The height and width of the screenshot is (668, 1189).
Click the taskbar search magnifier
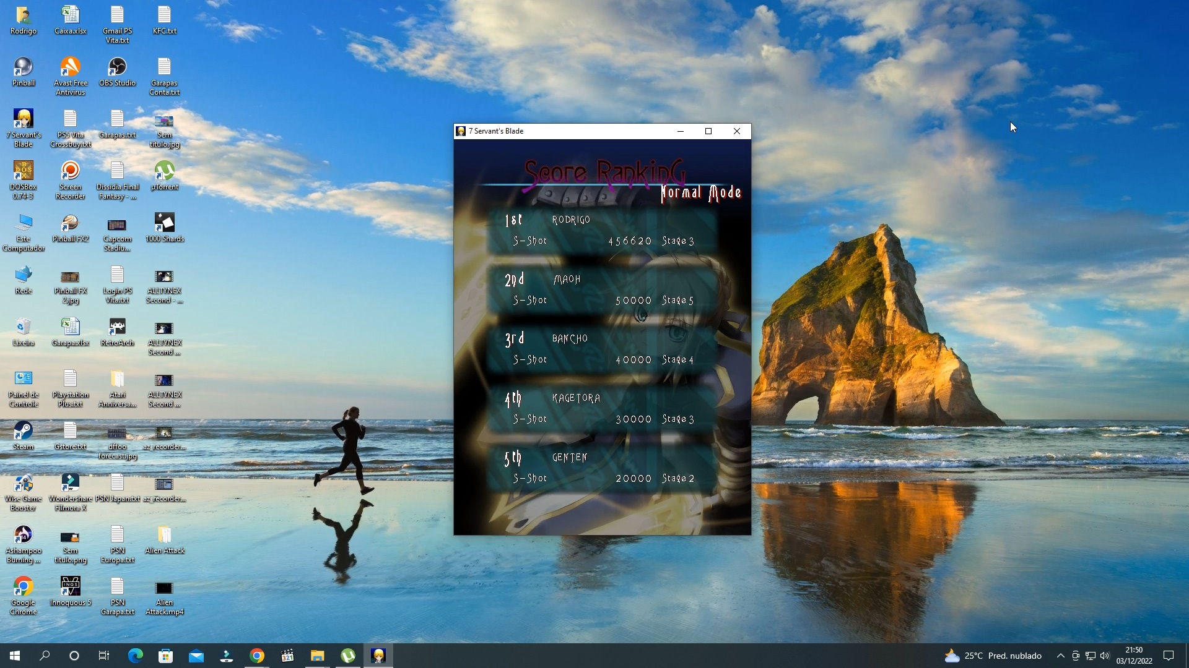[x=45, y=656]
